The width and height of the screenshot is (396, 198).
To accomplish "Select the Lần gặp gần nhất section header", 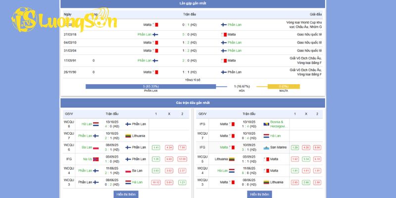I will point(193,3).
